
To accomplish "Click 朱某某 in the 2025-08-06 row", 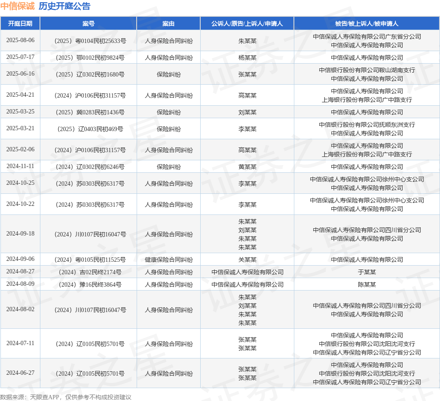I will coord(247,41).
